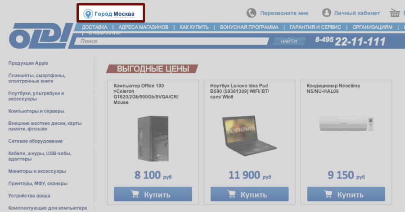Open Кабели, шнуры, USB-хабы category
The image size is (405, 212).
(40, 156)
